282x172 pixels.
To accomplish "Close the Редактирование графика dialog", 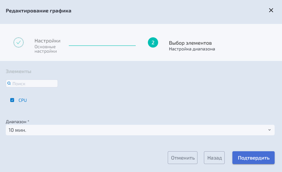I will [271, 10].
